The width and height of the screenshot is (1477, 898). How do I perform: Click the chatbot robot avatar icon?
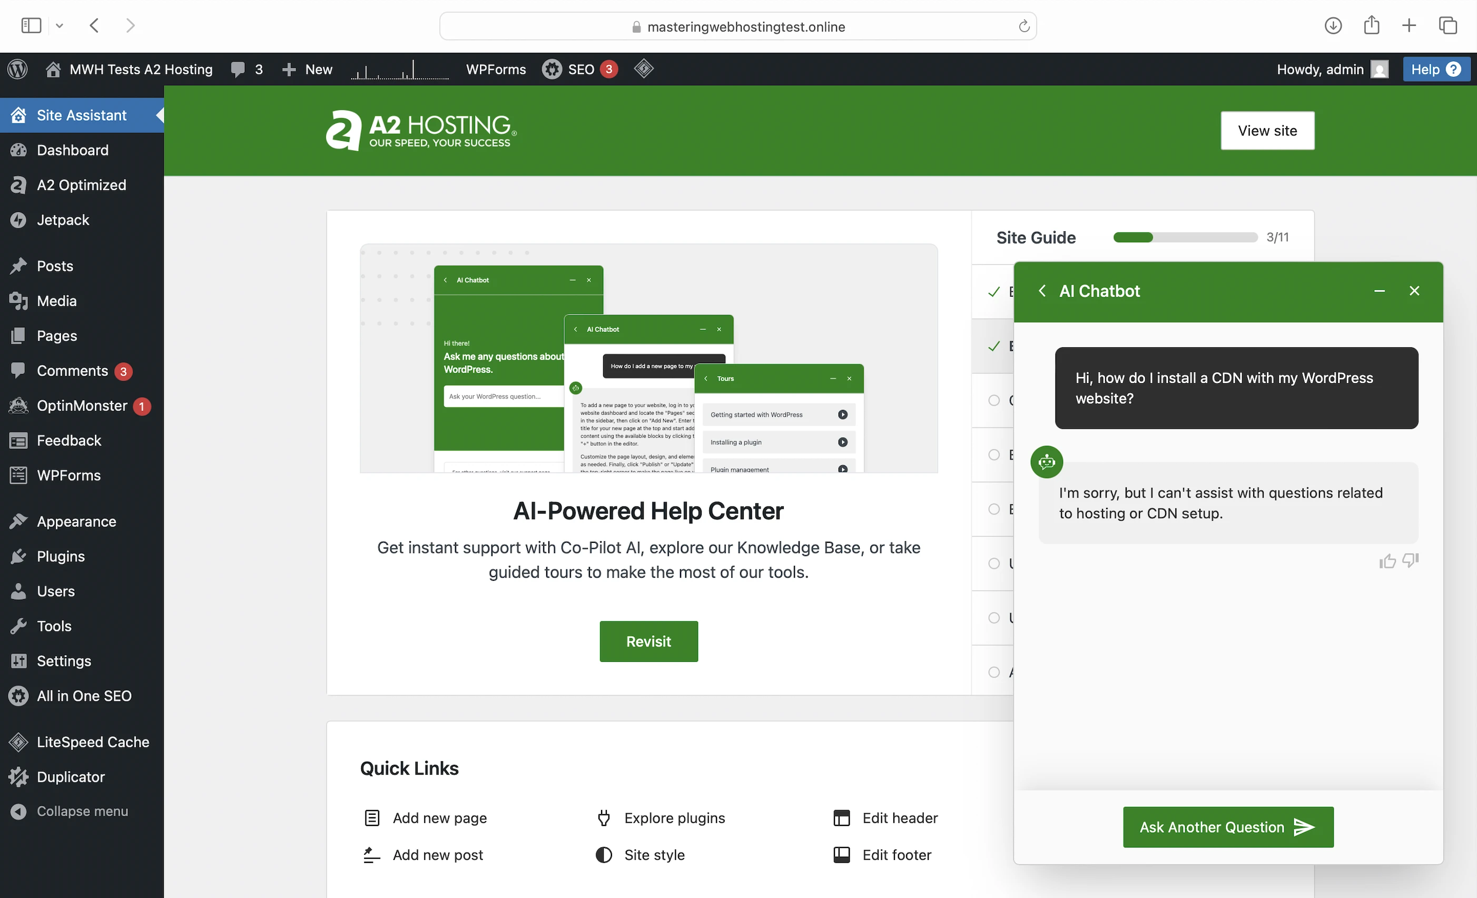point(1047,462)
